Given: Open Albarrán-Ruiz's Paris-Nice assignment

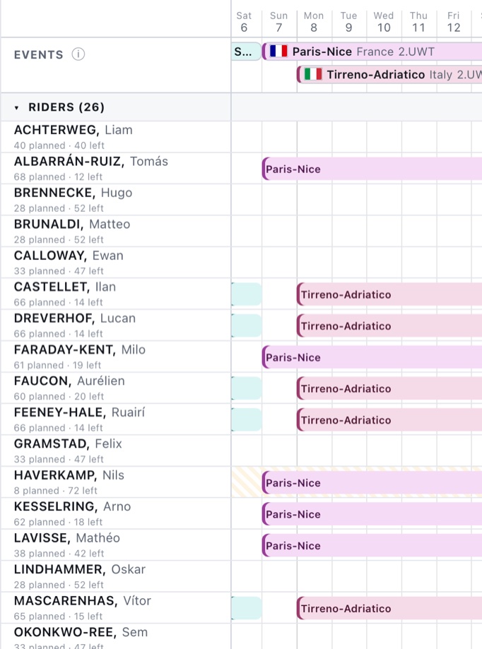Looking at the screenshot, I should tap(372, 169).
